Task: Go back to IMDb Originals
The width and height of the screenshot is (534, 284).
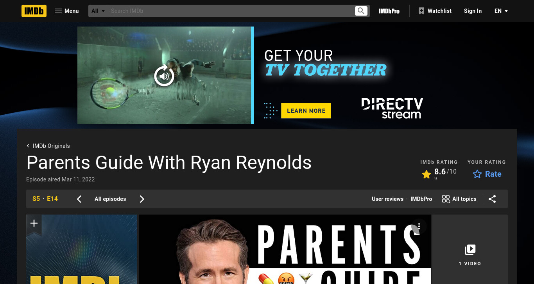Action: pyautogui.click(x=48, y=146)
